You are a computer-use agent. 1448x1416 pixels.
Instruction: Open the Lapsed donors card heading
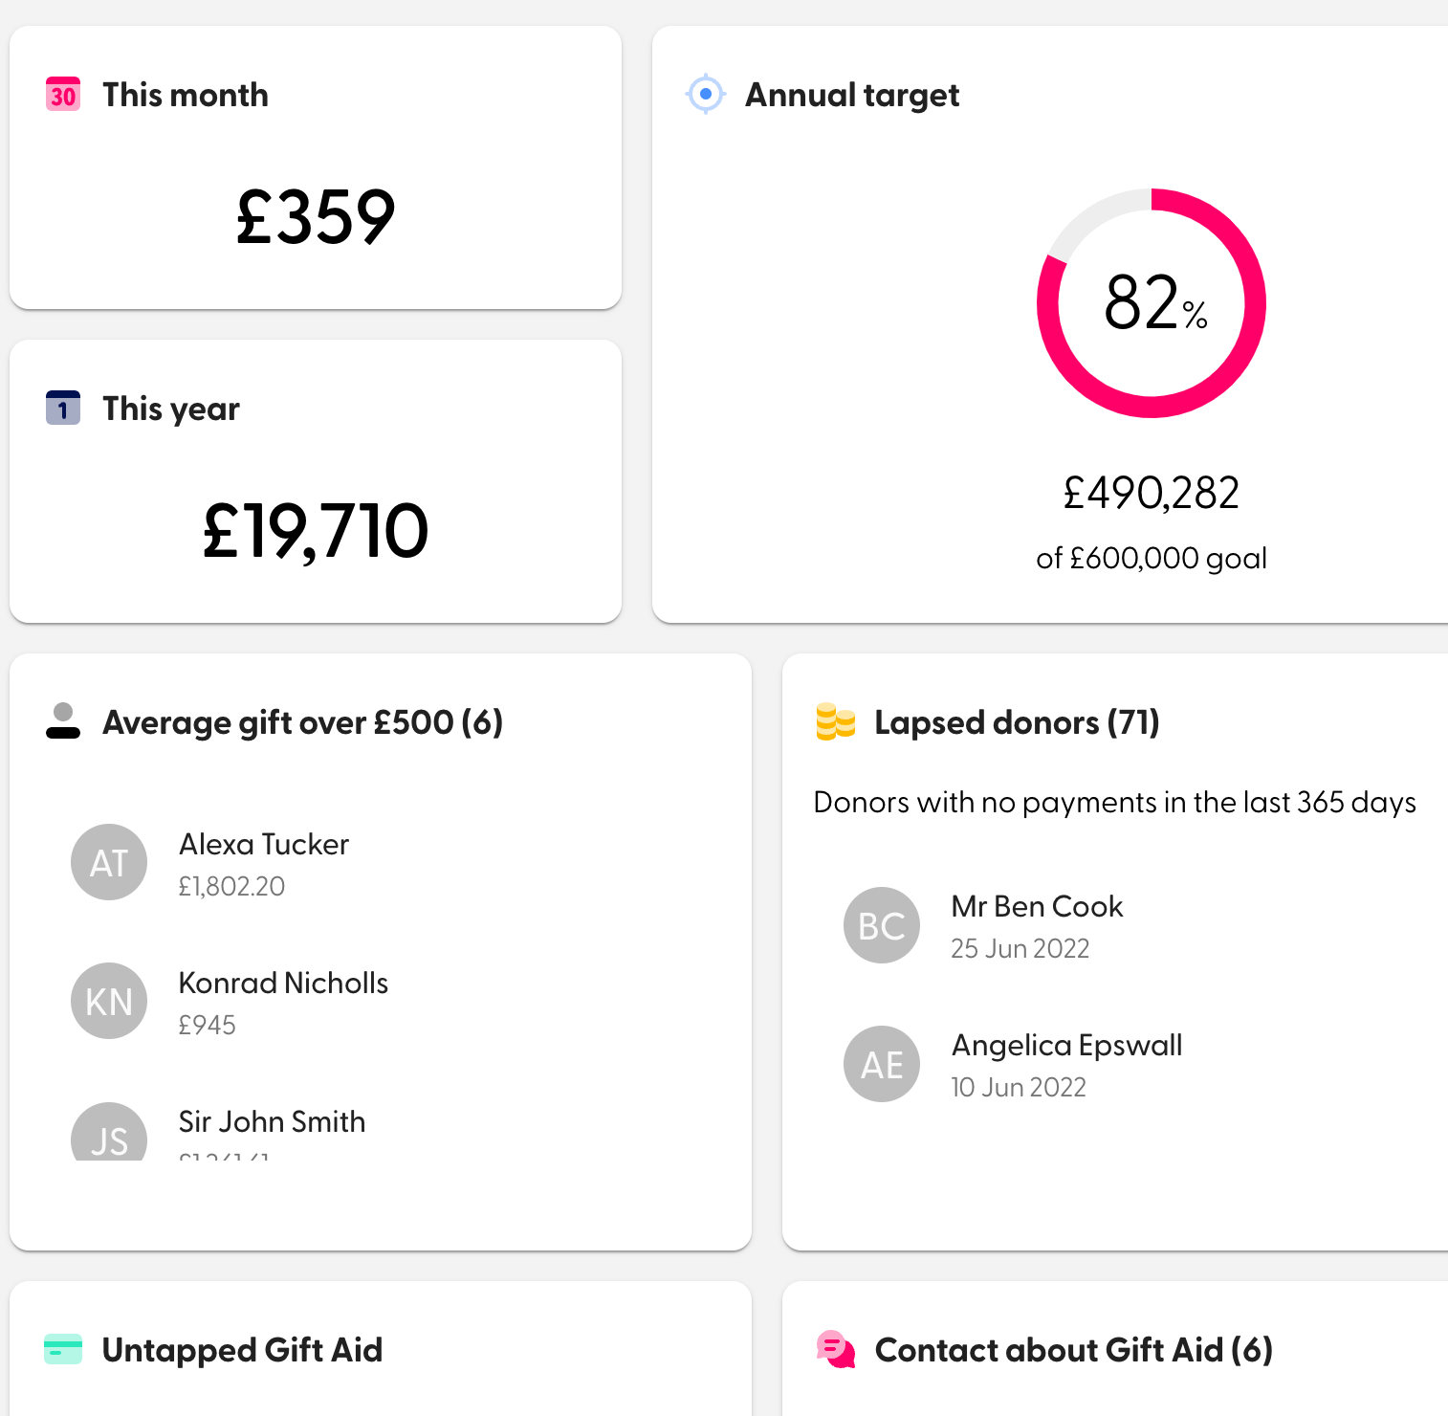pos(1017,722)
